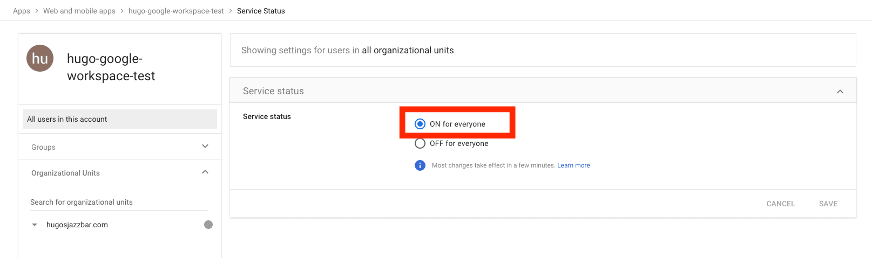Select the ON for everyone radio button
Viewport: 872px width, 258px height.
pyautogui.click(x=420, y=124)
